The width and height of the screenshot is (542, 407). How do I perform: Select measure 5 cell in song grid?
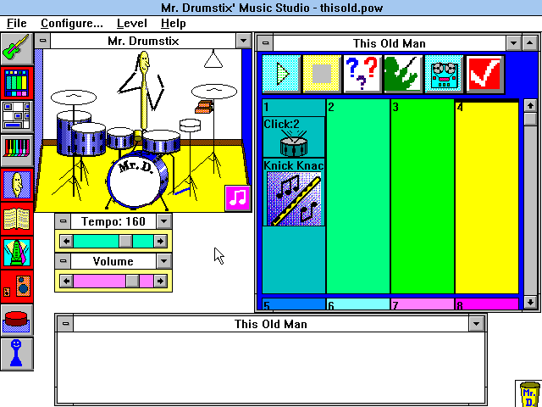[294, 304]
